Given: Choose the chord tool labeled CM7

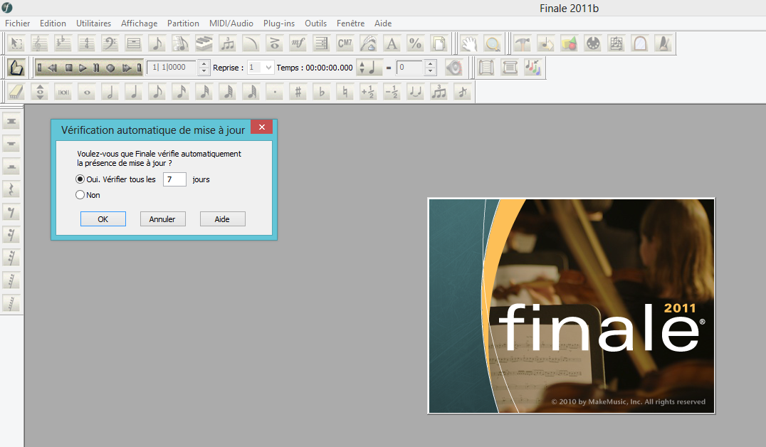Looking at the screenshot, I should pyautogui.click(x=345, y=43).
